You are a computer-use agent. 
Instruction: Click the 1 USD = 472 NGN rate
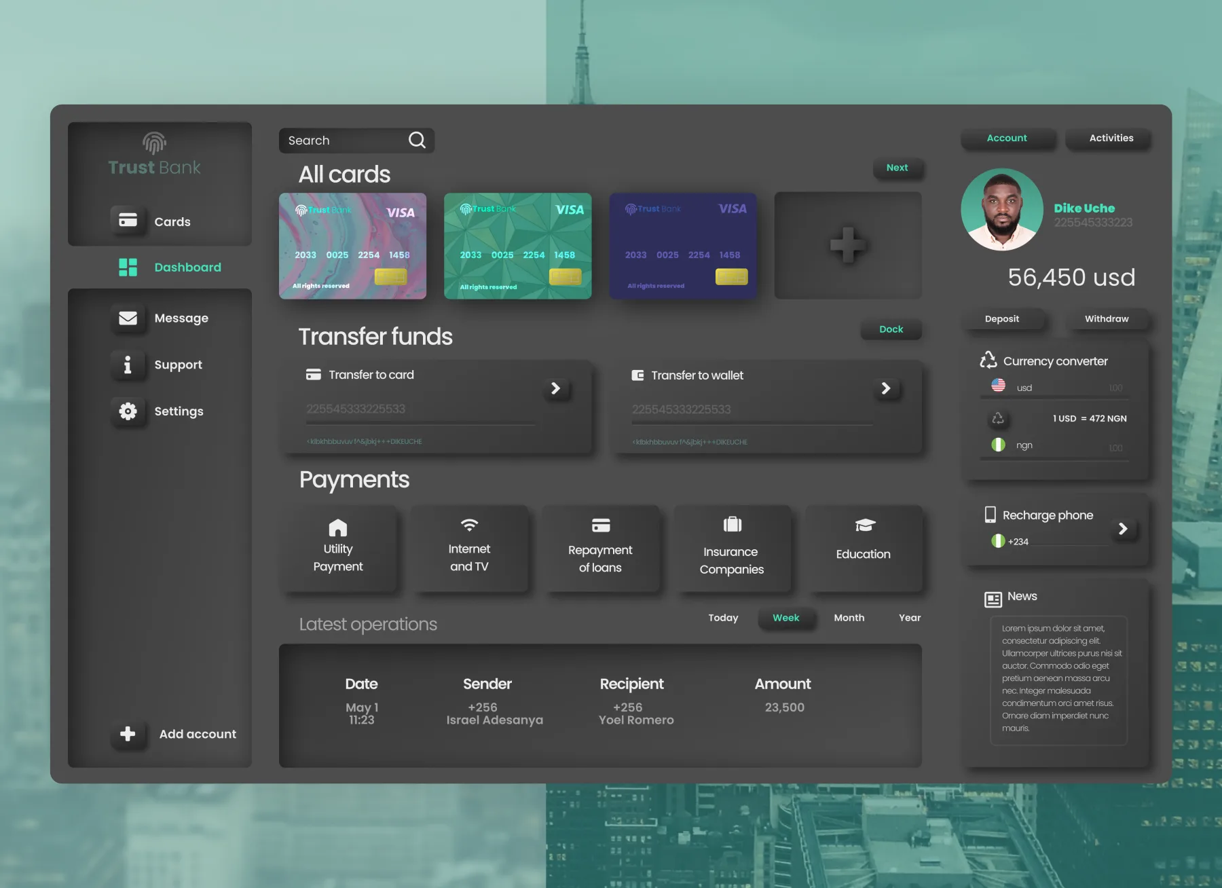(x=1090, y=419)
